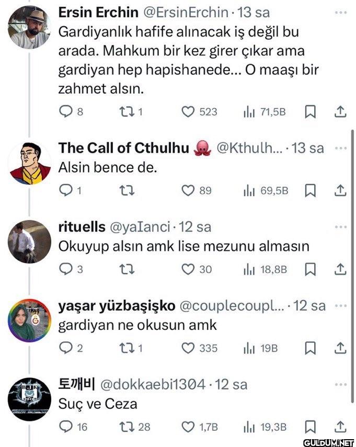This screenshot has height=447, width=356.
Task: Open rituells' profile avatar
Action: 29,241
